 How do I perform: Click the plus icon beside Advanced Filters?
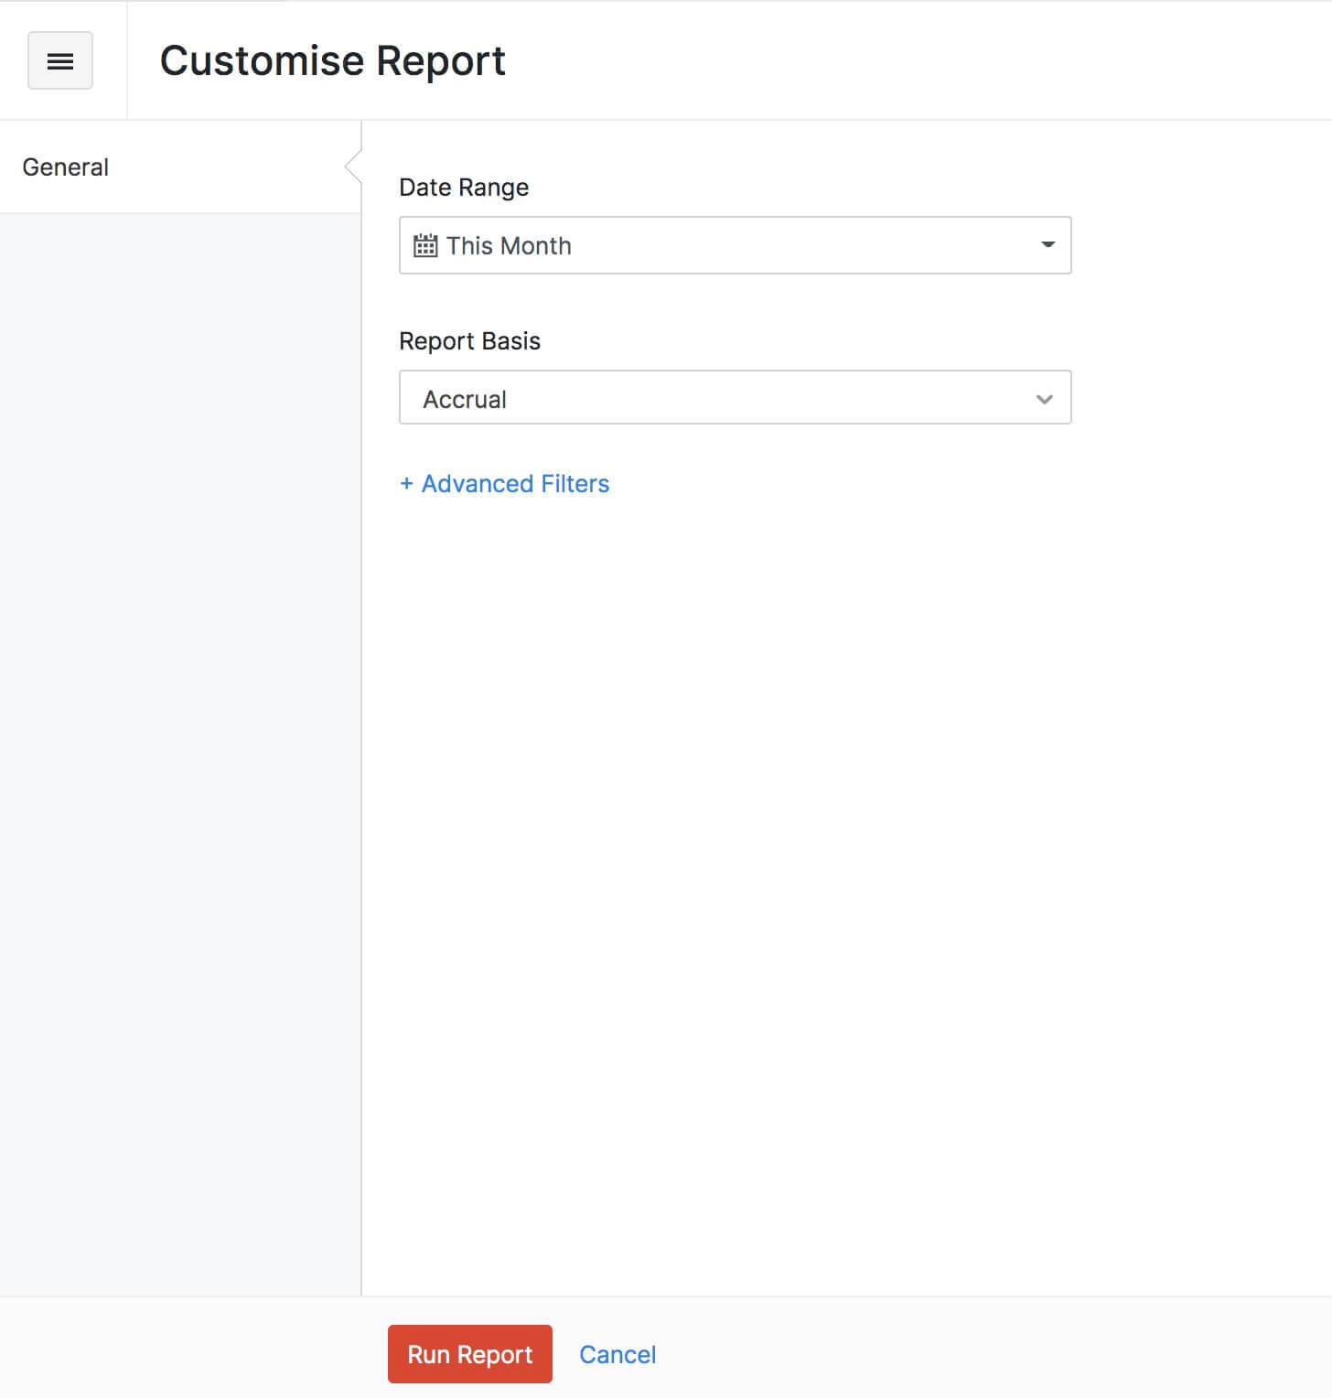point(406,484)
